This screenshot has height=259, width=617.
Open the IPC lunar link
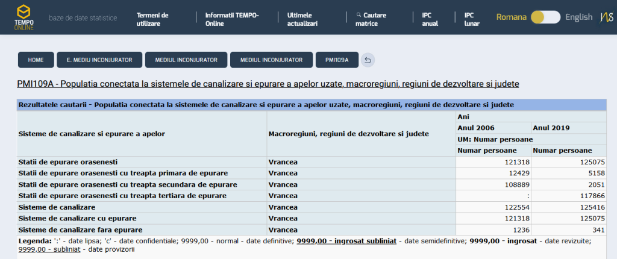pos(472,19)
